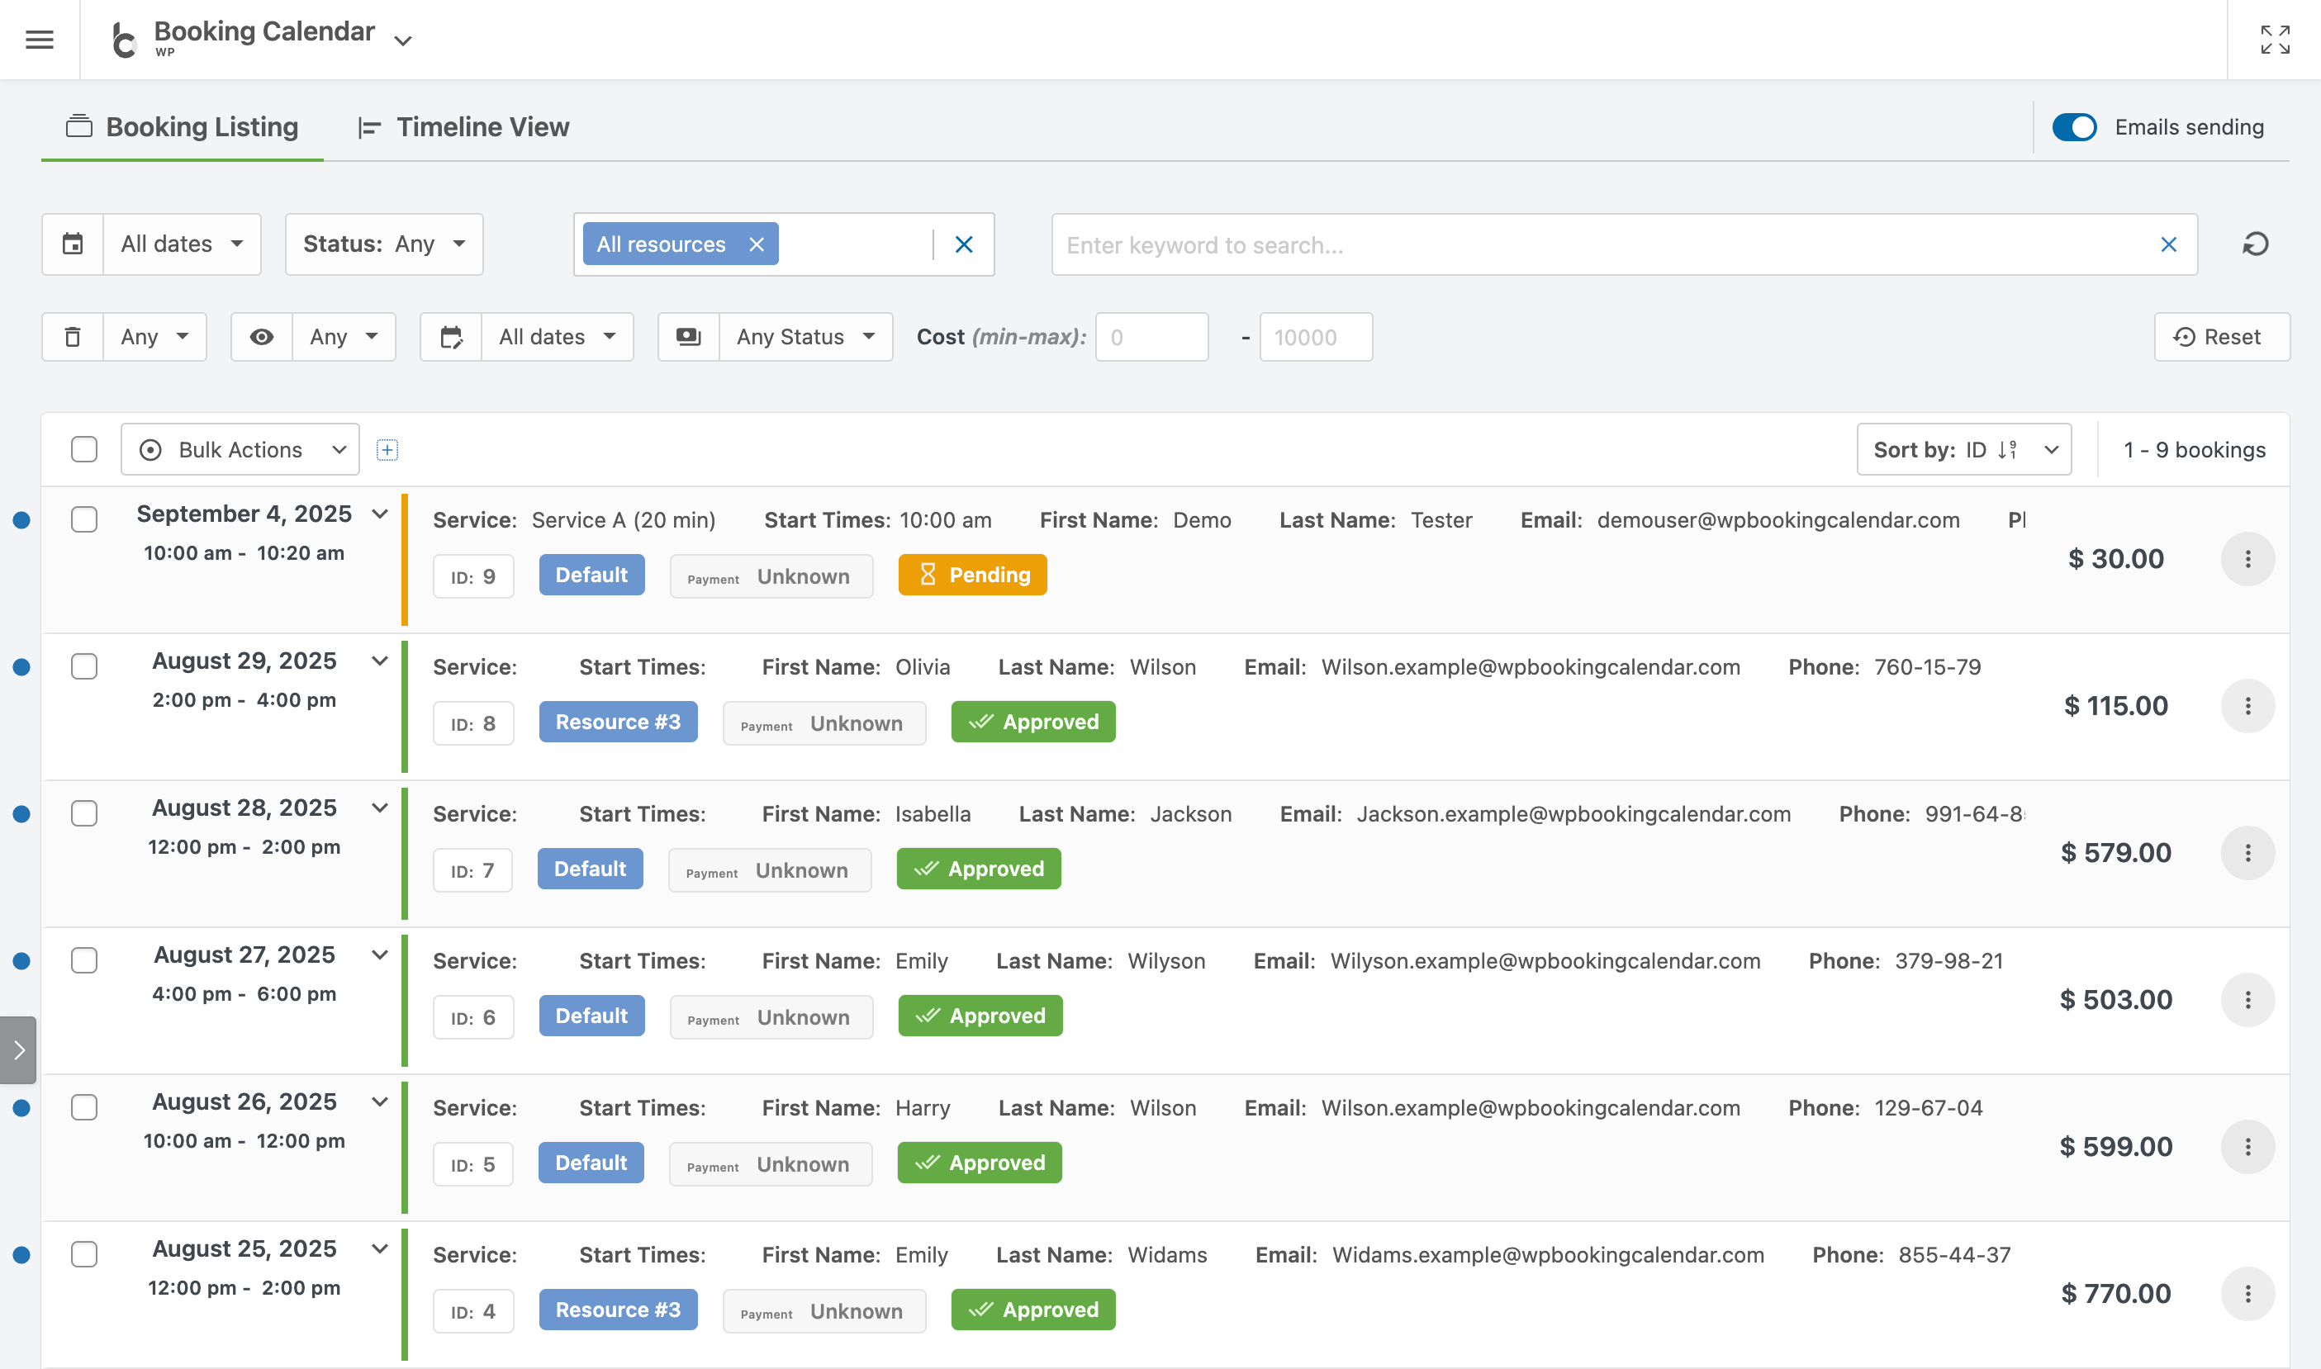This screenshot has height=1369, width=2321.
Task: Open the creation All dates dropdown in second row
Action: coord(558,337)
